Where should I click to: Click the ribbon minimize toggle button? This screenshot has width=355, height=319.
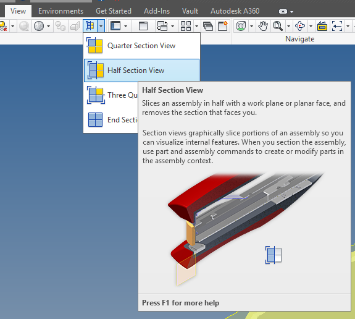[x=283, y=11]
